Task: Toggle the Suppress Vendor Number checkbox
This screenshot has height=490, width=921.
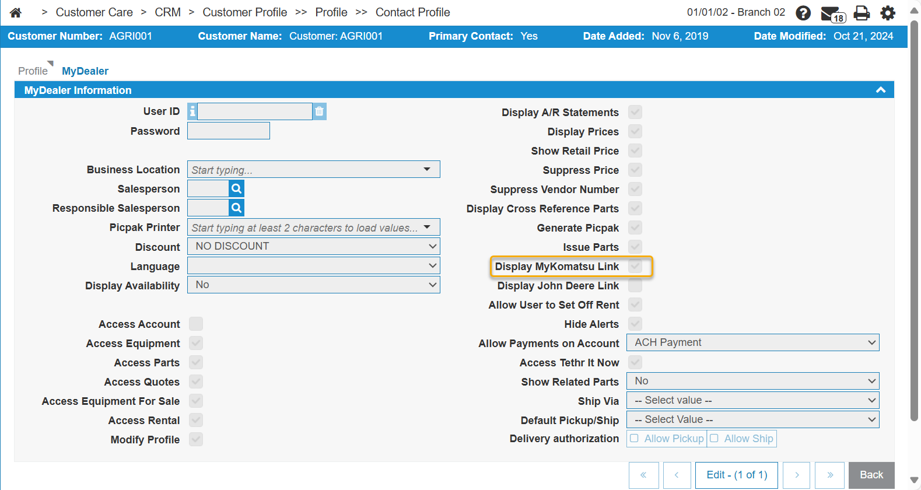Action: 635,189
